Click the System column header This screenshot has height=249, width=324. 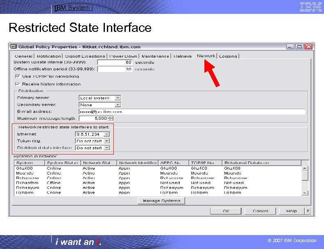(29, 163)
